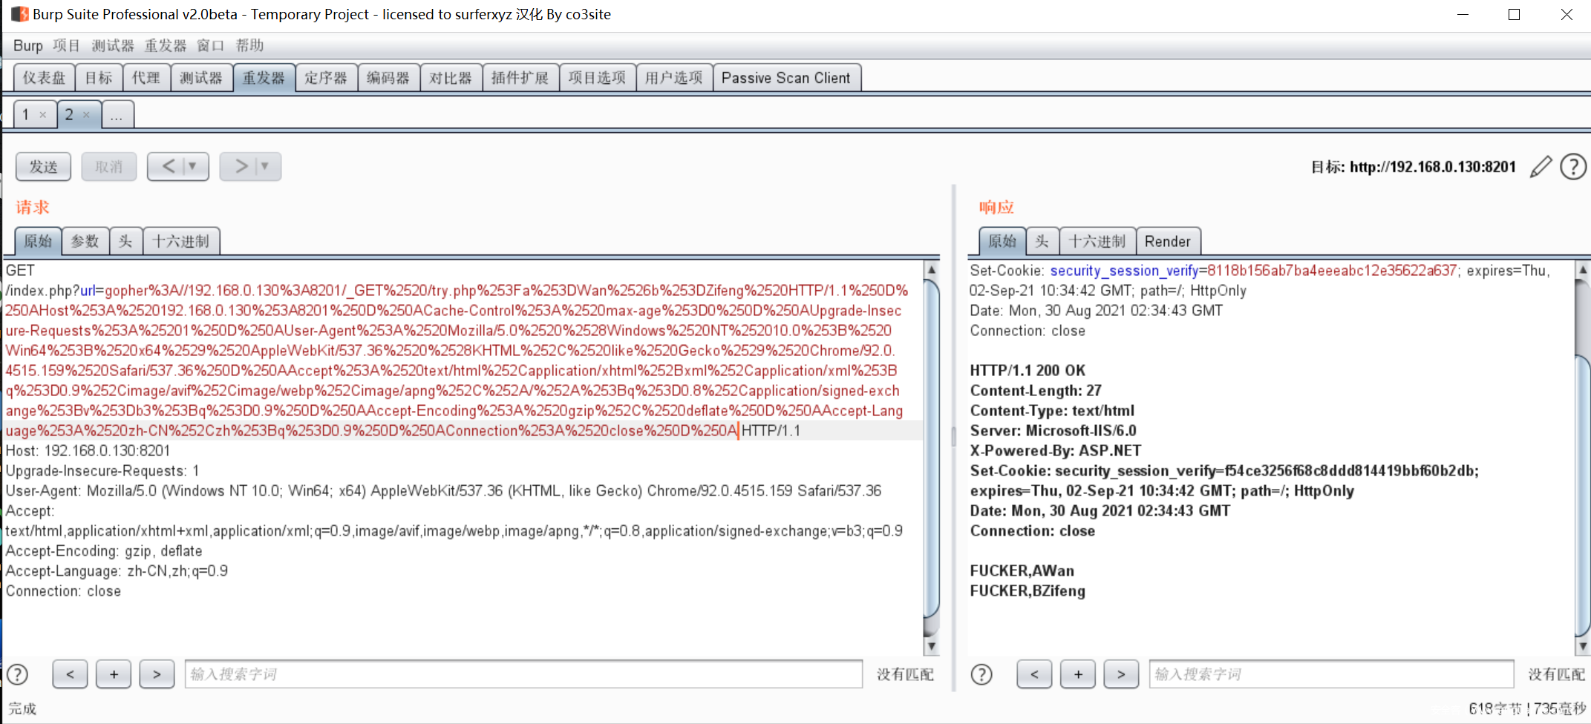Switch request view to 十六进制 tab
Screen dimensions: 1591x724
(x=181, y=241)
